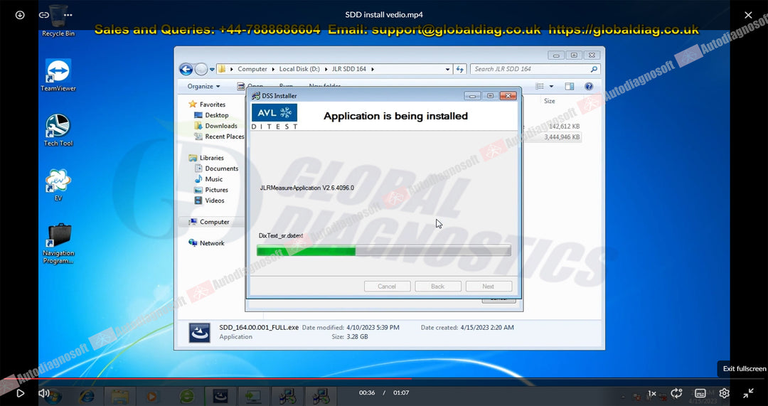Sort files by the Size column

(x=550, y=101)
